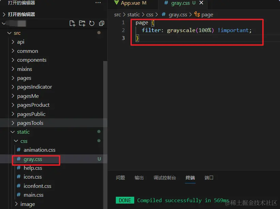This screenshot has width=280, height=209.
Task: Expand the mixins folder
Action: pos(13,69)
